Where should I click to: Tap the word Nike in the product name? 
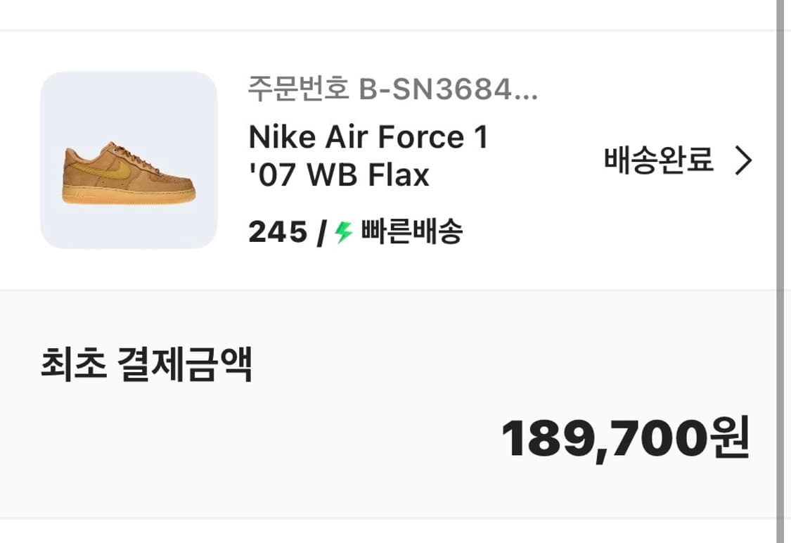coord(282,137)
